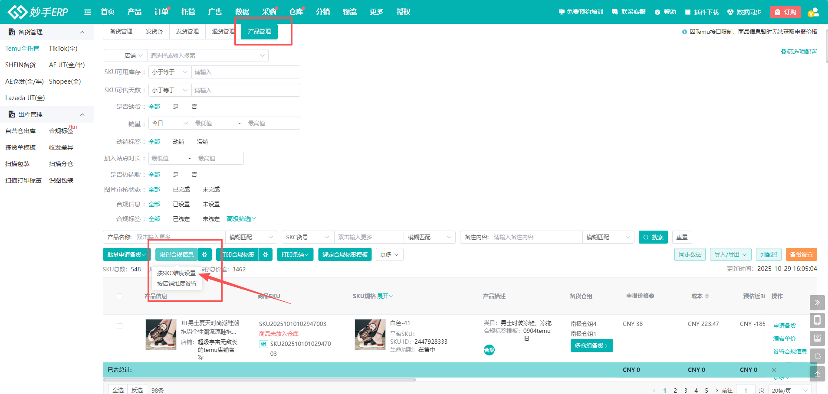Click the sandal product thumbnail image
The height and width of the screenshot is (394, 828).
[x=161, y=334]
